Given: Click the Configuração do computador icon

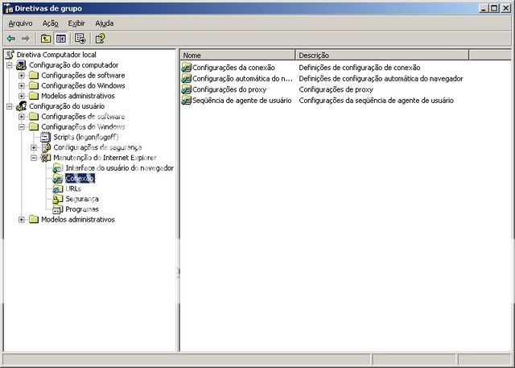Looking at the screenshot, I should coord(22,65).
